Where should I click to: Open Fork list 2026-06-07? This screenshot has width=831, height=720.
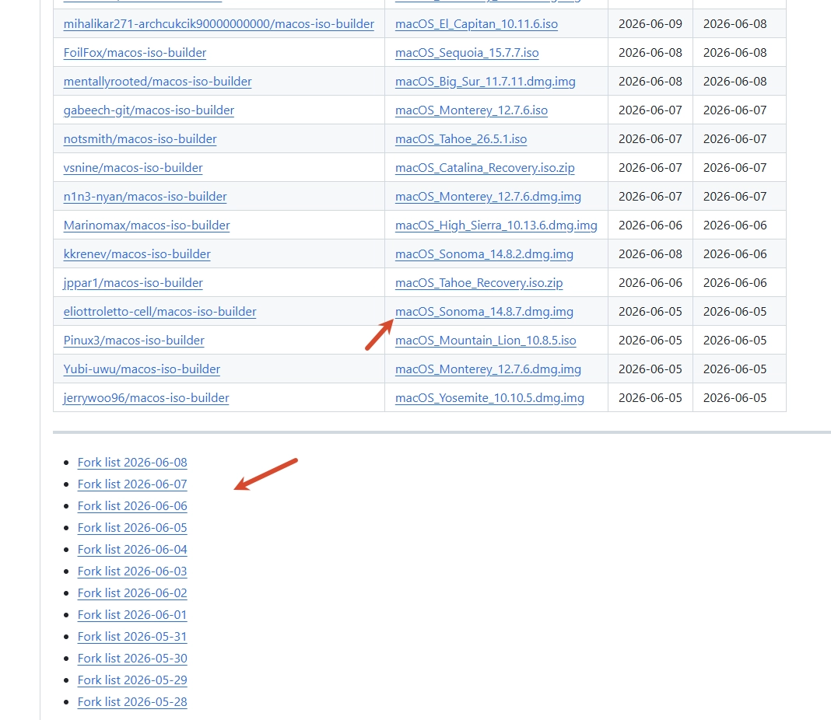(x=132, y=484)
